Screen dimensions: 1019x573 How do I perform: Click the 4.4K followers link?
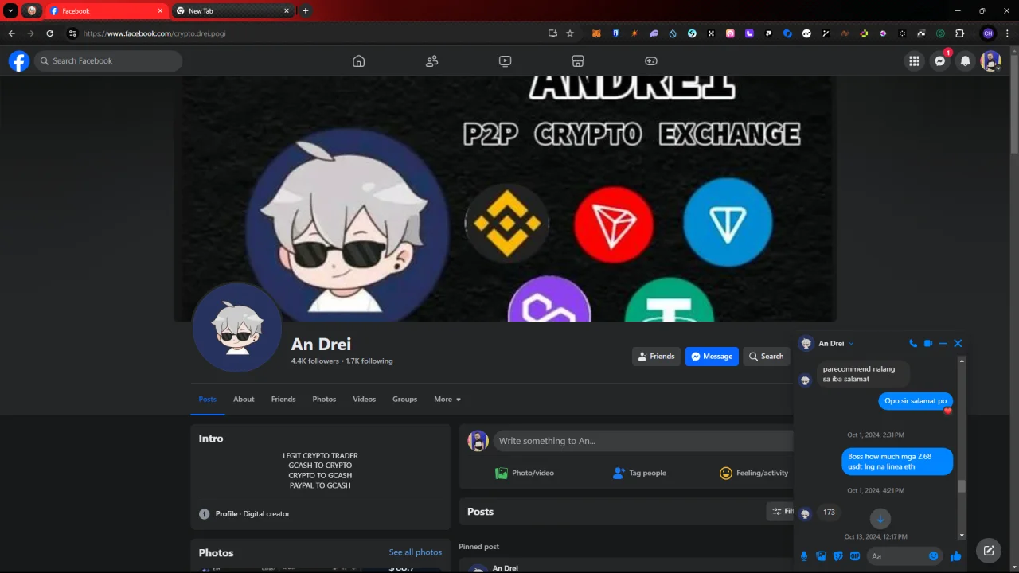(315, 361)
